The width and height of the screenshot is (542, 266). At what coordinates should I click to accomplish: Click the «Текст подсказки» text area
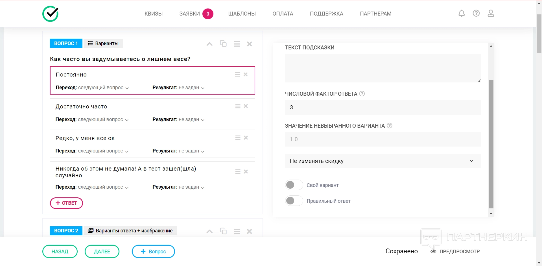point(383,68)
